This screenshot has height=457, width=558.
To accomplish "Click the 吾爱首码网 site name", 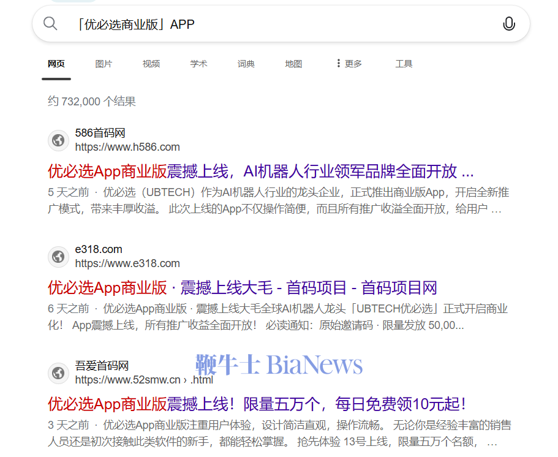I will (102, 366).
